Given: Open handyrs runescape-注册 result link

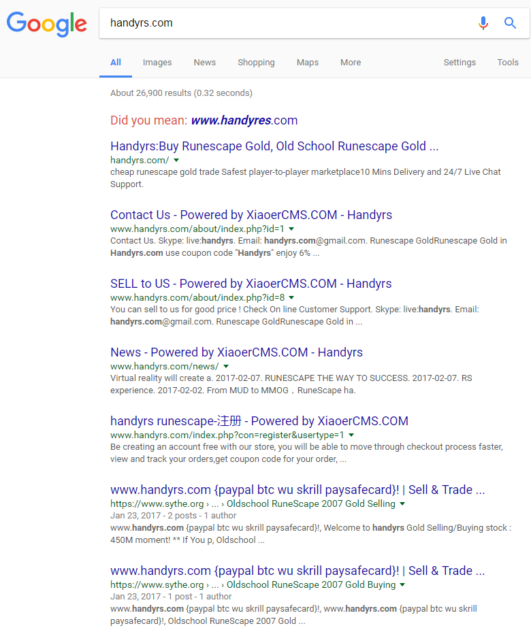Looking at the screenshot, I should click(259, 421).
